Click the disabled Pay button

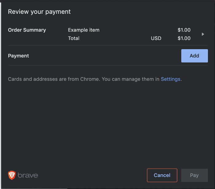[x=194, y=175]
